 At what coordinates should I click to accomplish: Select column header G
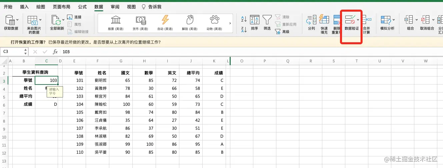pos(121,61)
